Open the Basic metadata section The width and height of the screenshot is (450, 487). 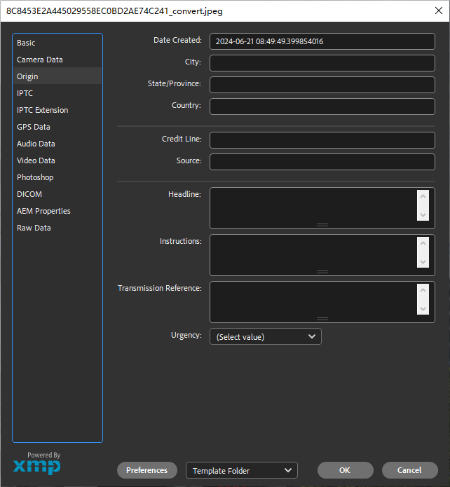pos(26,43)
